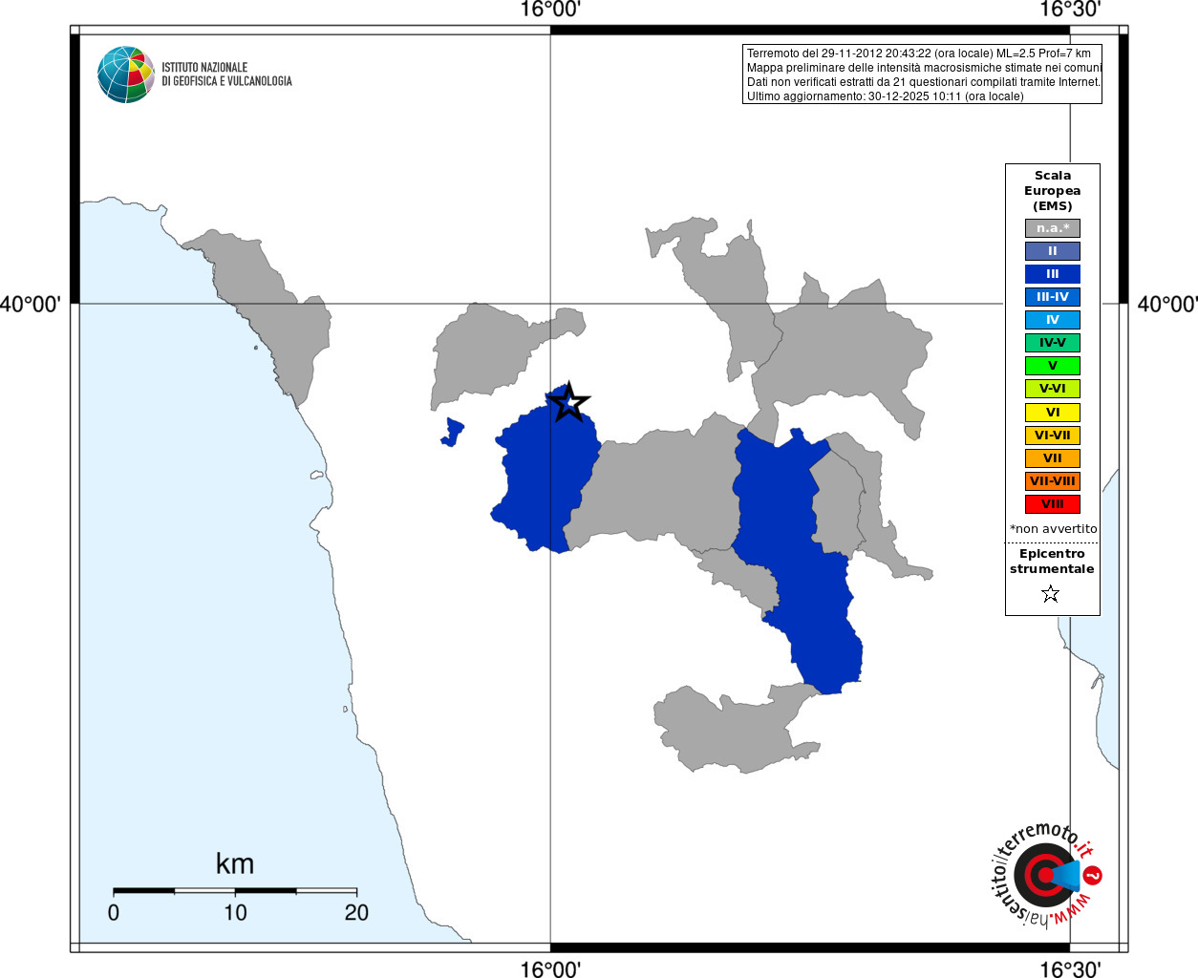Viewport: 1198px width, 978px height.
Task: Click the epicenter star on the map
Action: click(569, 402)
